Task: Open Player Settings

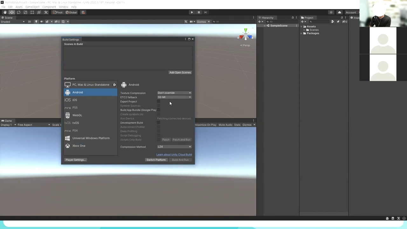Action: coord(76,160)
